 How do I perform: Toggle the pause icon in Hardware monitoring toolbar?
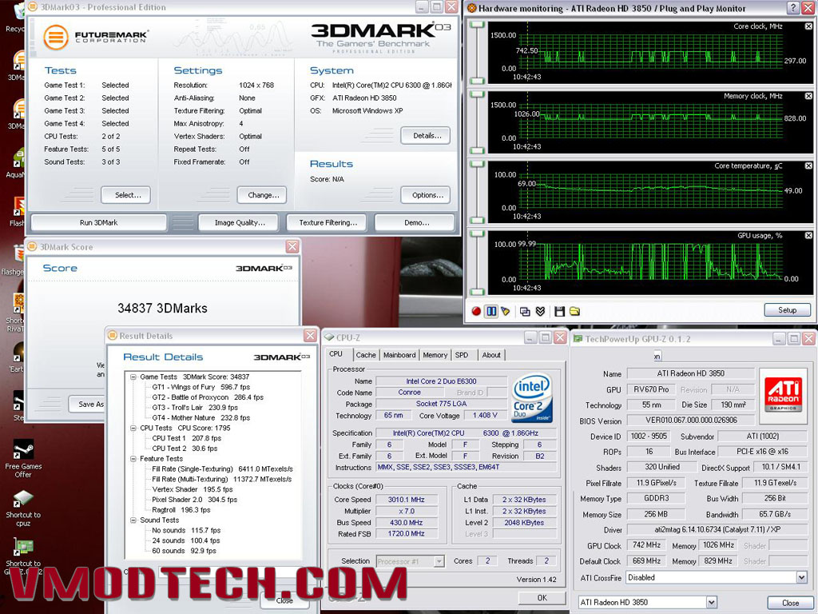point(491,311)
